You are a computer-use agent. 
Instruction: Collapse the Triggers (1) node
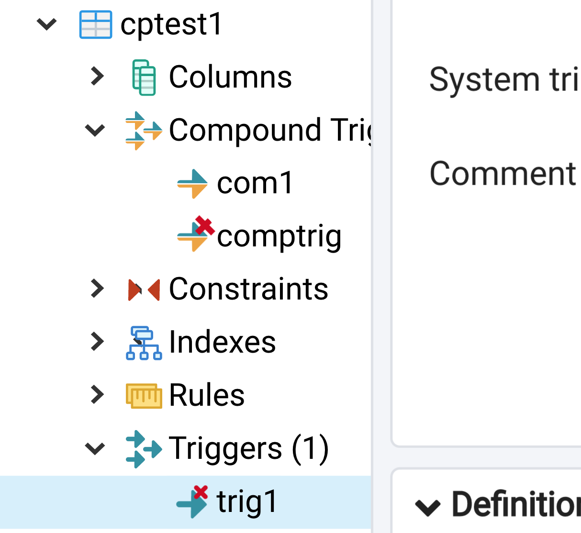(95, 449)
